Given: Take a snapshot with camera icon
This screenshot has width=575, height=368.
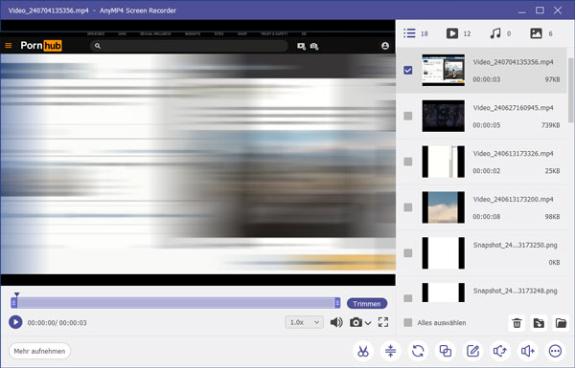Looking at the screenshot, I should pyautogui.click(x=356, y=322).
